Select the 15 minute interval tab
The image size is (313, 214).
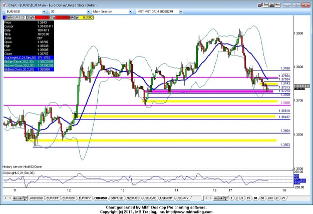[248, 198]
